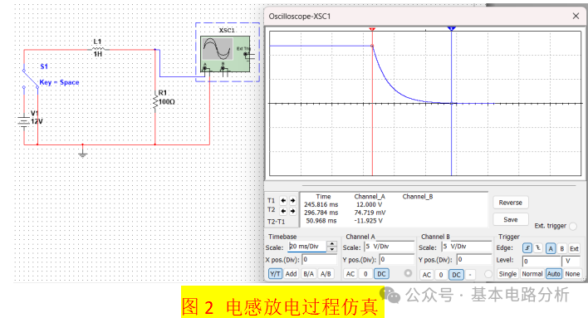Image resolution: width=588 pixels, height=318 pixels.
Task: Focus Channel B Scale 5 V/Div field
Action: (x=467, y=247)
